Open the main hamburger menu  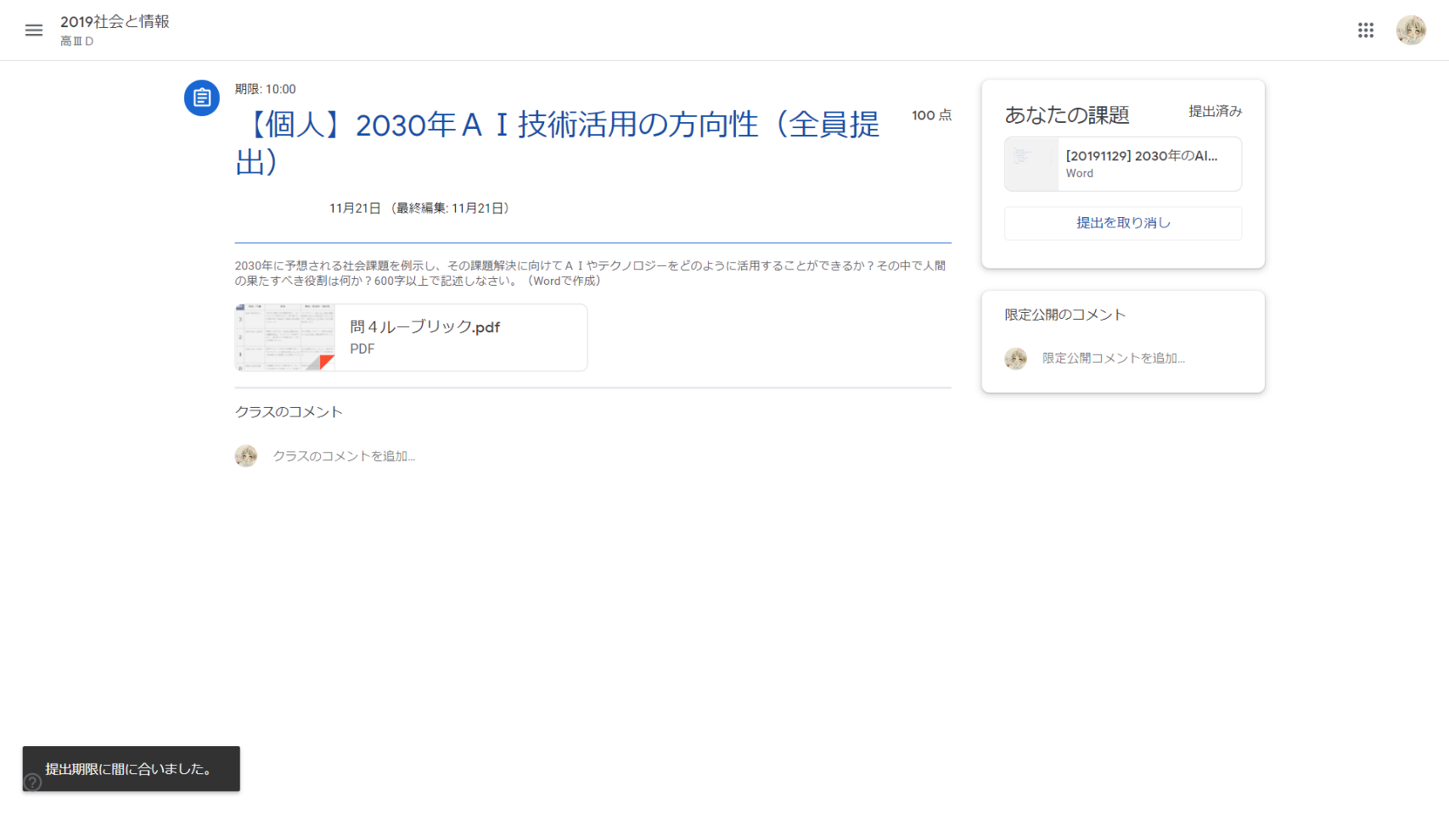[x=34, y=31]
